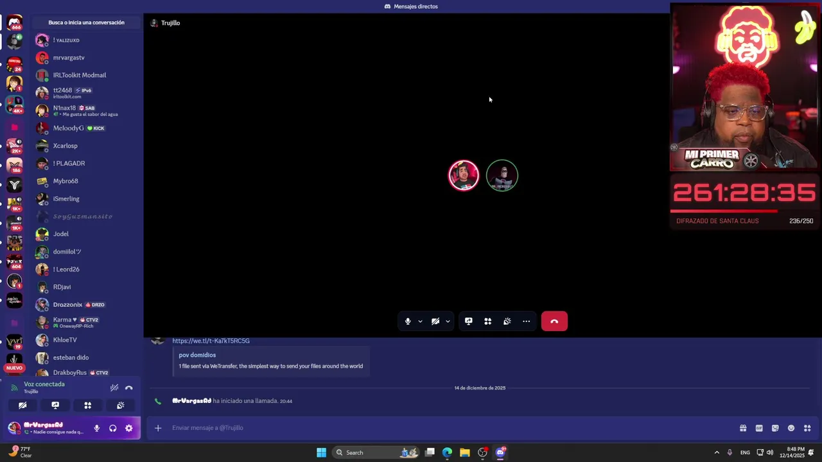
Task: Show hidden system tray icons
Action: [x=717, y=452]
